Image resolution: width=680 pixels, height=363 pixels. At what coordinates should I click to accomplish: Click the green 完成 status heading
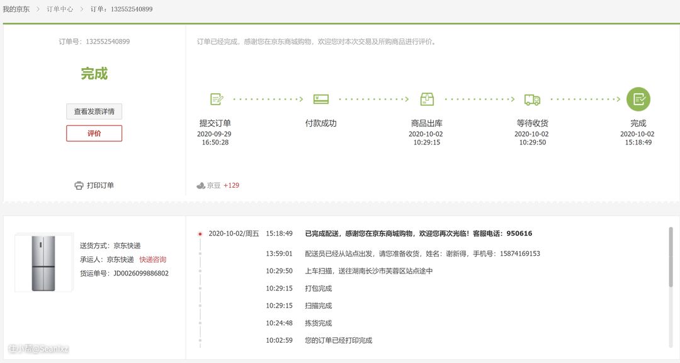coord(94,73)
